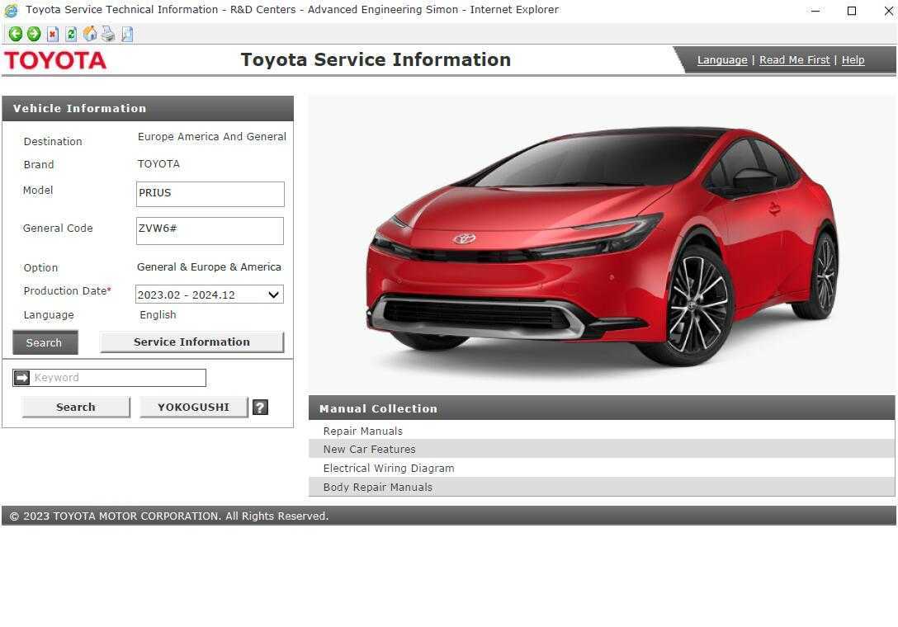Click the arrow icon beside Keyword field
Screen dimensions: 898x627
(21, 378)
